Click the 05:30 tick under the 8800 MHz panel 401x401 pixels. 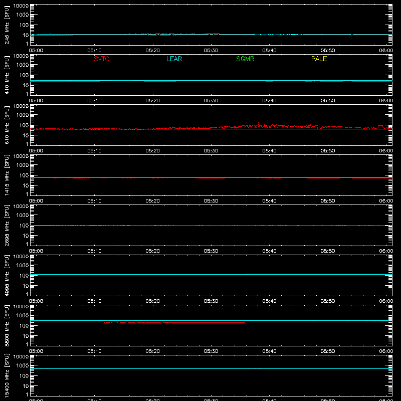pos(211,351)
